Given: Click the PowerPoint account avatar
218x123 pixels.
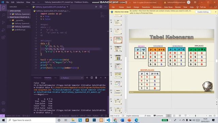Looking at the screenshot, I should coord(188,2).
